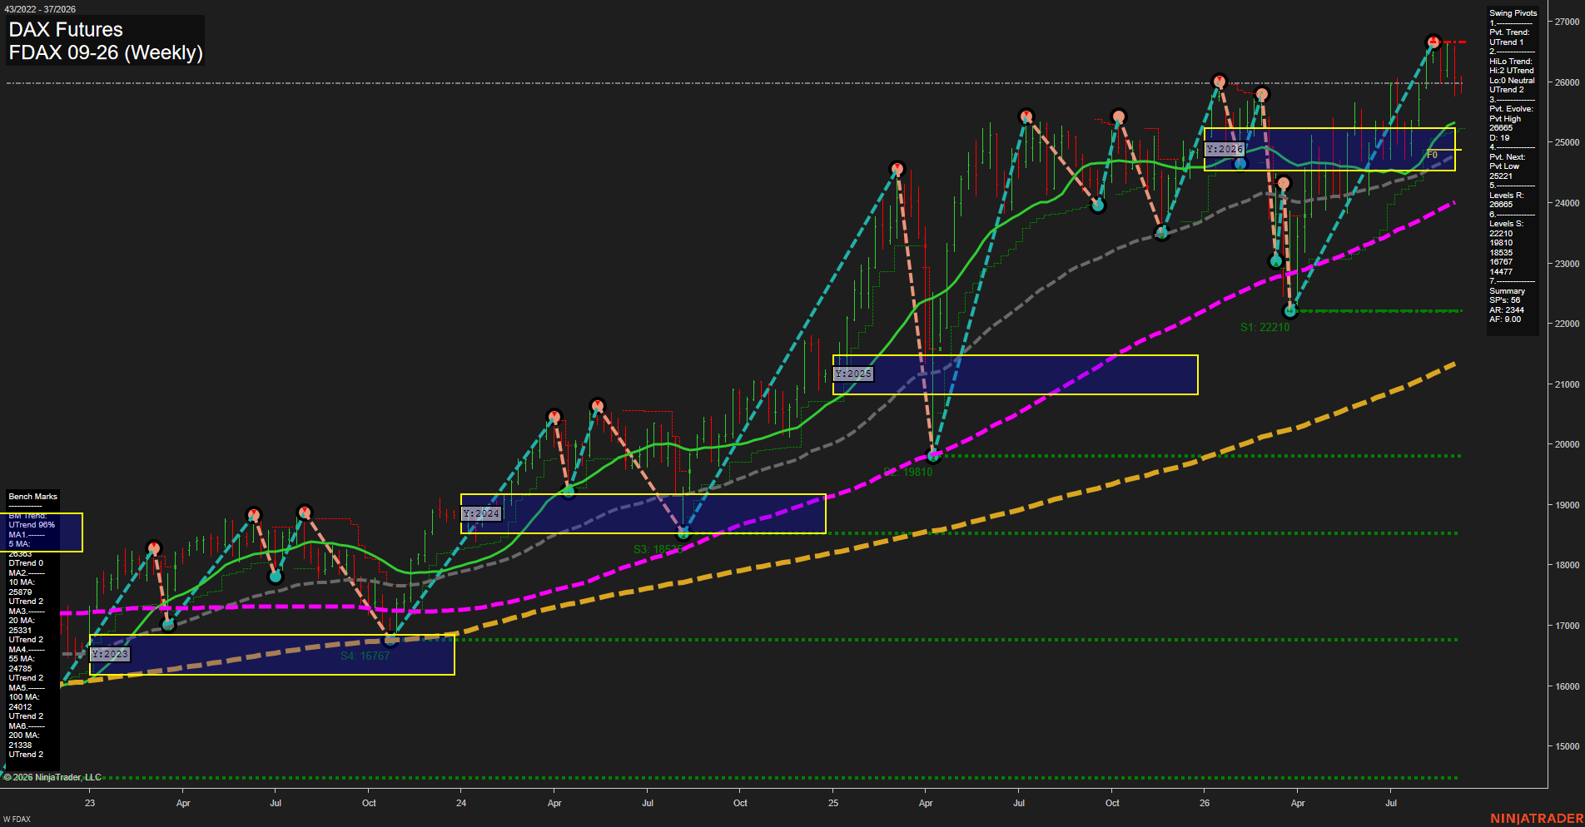Click the 26000 price axis label
Image resolution: width=1585 pixels, height=827 pixels.
coord(1567,82)
